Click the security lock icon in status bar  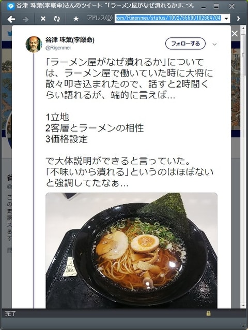tap(208, 313)
